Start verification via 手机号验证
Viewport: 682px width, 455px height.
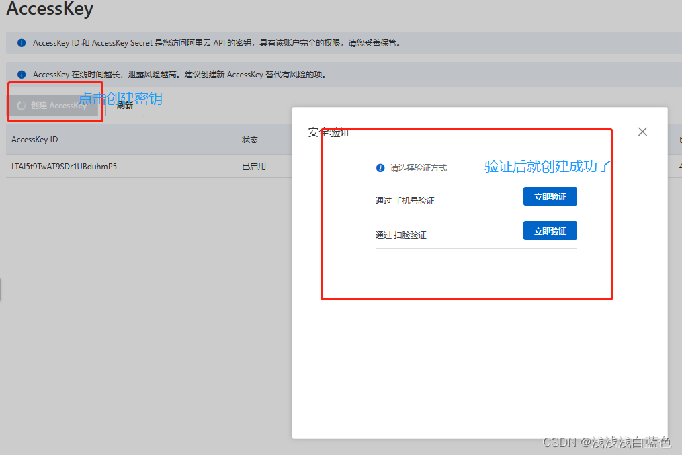(x=550, y=196)
